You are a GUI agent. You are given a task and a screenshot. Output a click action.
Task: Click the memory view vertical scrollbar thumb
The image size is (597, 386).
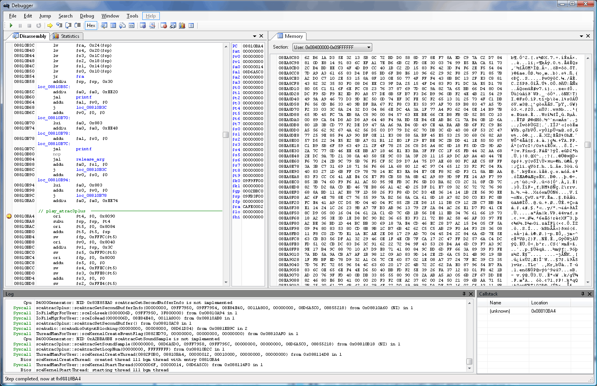[x=587, y=144]
